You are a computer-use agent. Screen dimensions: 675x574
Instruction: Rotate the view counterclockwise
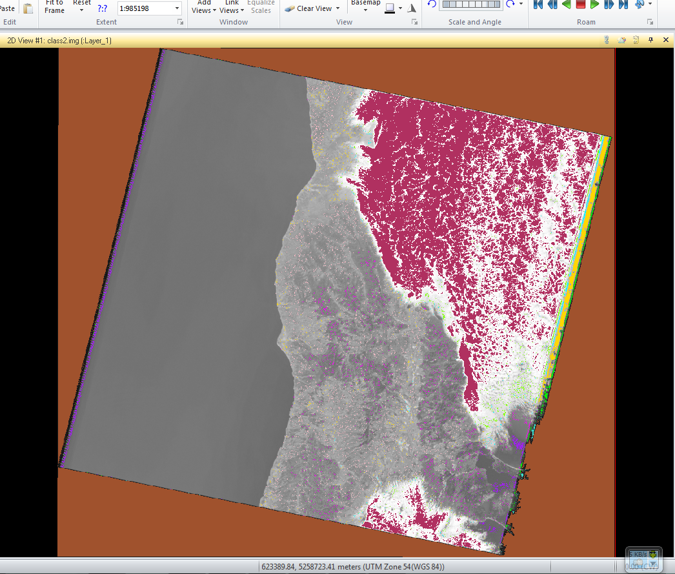point(432,5)
